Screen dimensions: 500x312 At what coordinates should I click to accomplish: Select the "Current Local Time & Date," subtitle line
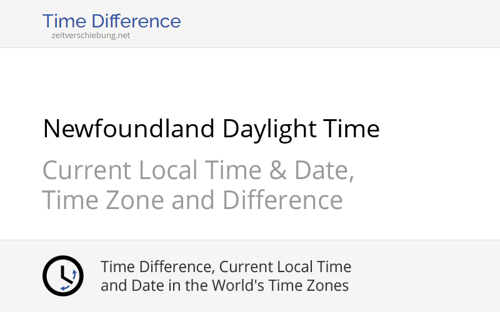198,170
